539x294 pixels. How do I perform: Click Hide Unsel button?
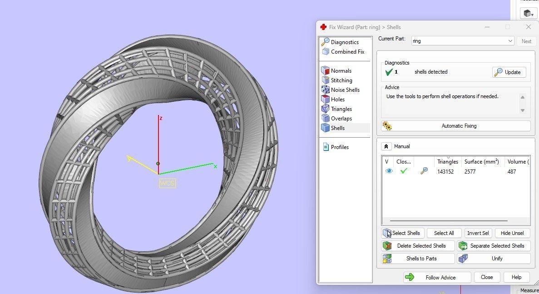(512, 233)
